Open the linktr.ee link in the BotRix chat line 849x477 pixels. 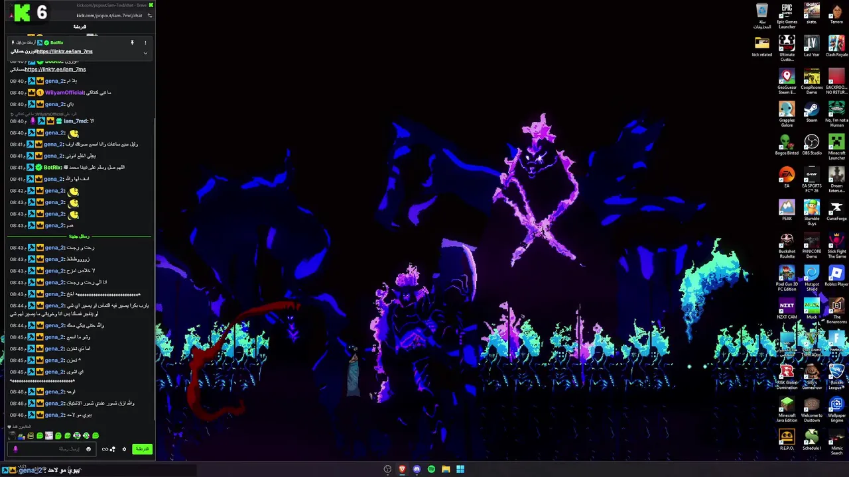click(55, 70)
